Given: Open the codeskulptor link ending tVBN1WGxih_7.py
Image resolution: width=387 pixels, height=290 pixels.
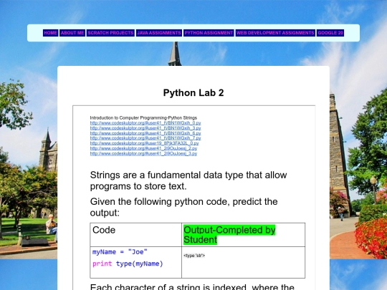Looking at the screenshot, I should pos(145,138).
